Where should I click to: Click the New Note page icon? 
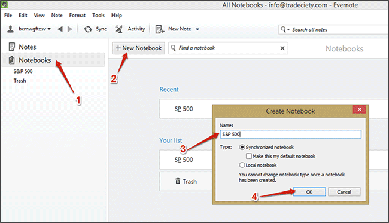click(160, 29)
